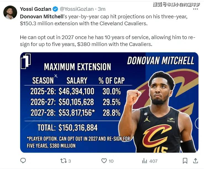Screen dimensions: 204x169
Task: Click the 407 views count
Action: point(153,161)
